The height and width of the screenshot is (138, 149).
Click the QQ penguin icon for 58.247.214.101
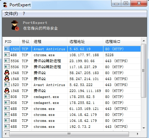pyautogui.click(x=7, y=79)
